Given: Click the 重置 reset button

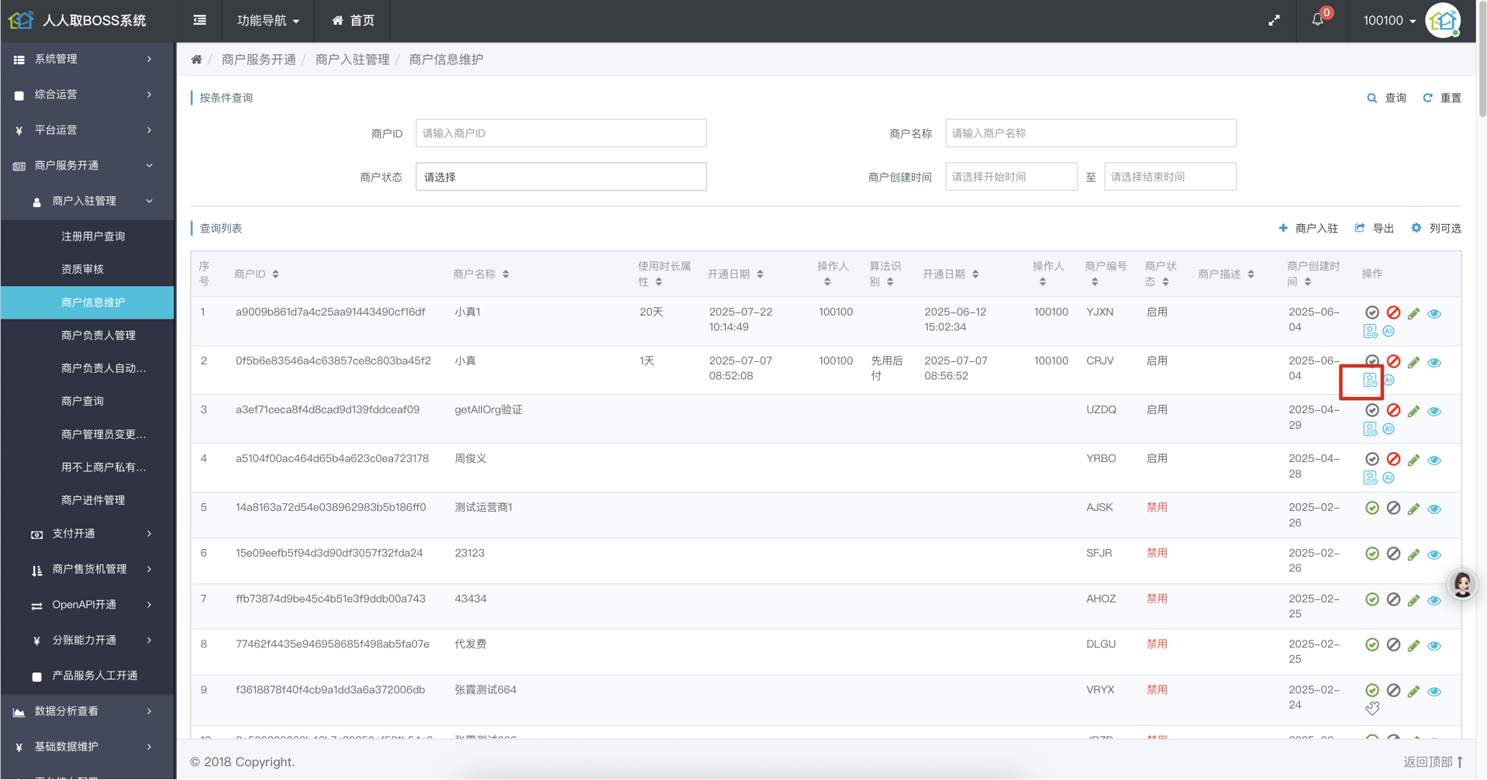Looking at the screenshot, I should (x=1442, y=98).
